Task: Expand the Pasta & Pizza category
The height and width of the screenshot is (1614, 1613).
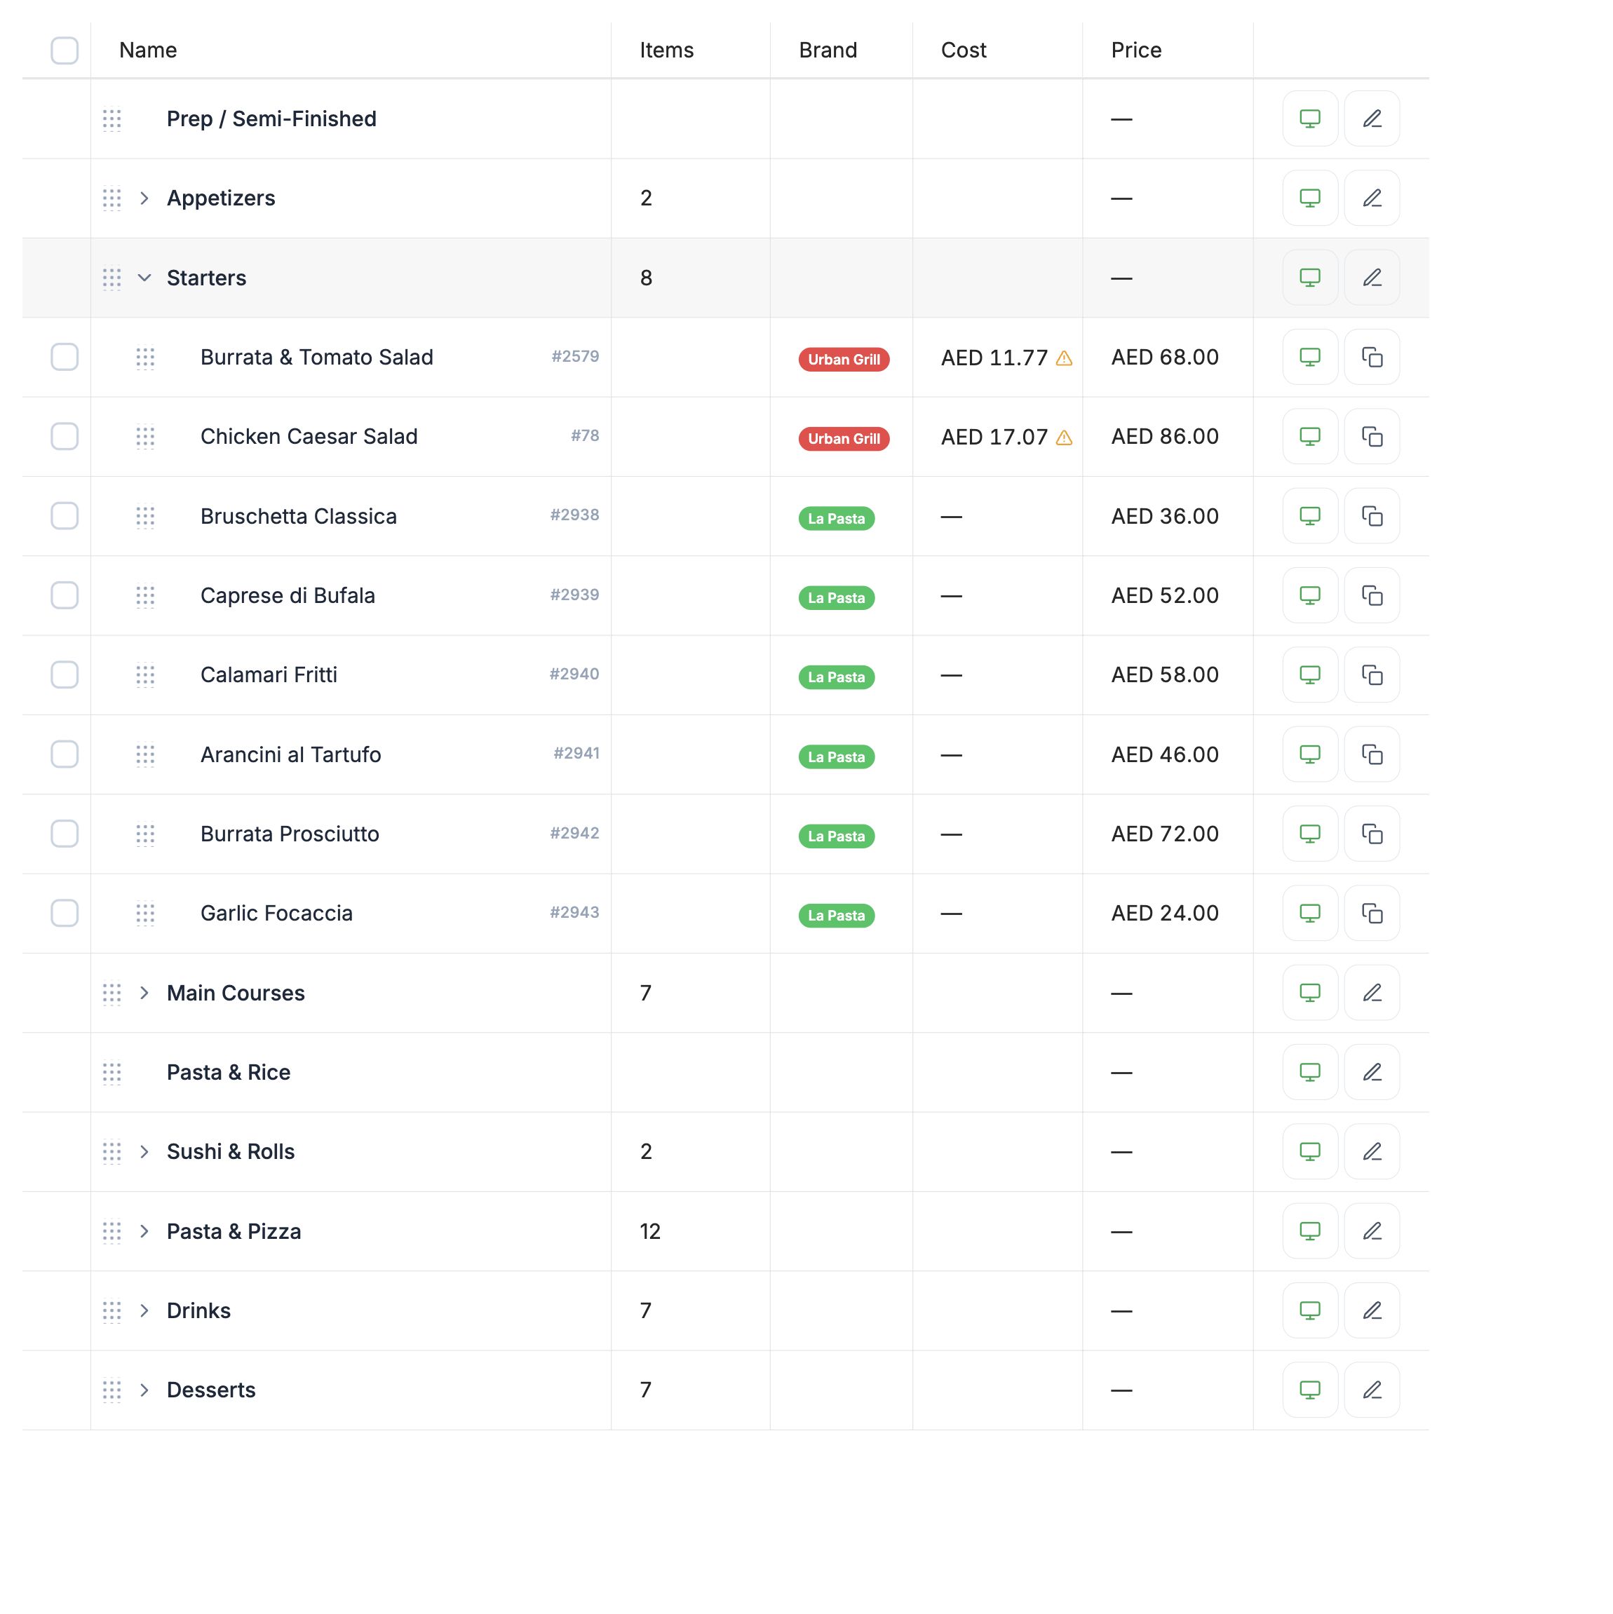Action: (x=144, y=1231)
